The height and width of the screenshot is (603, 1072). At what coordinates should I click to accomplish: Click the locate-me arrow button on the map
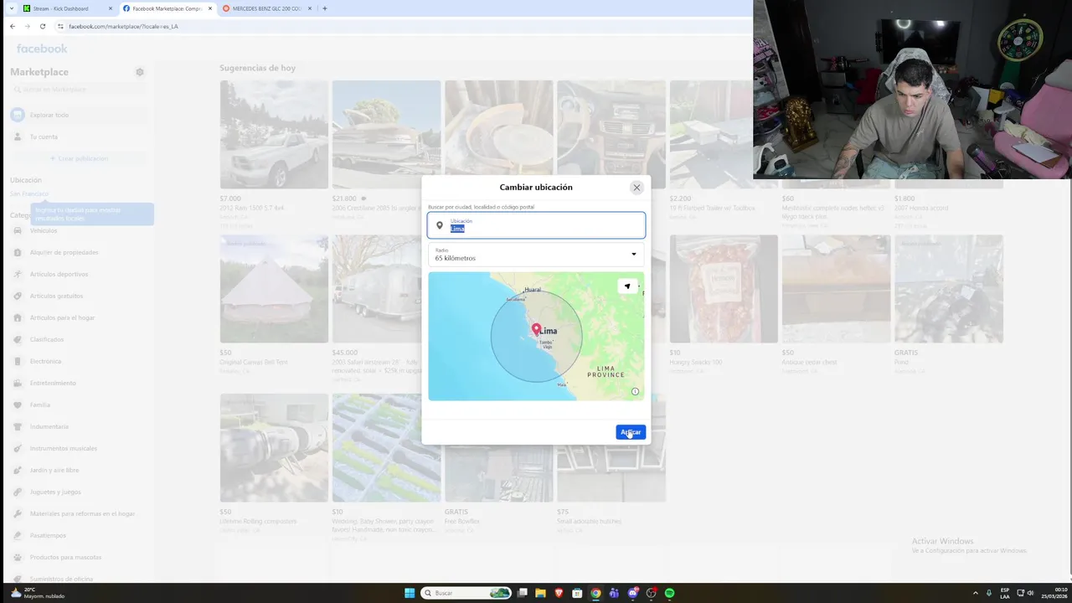(627, 286)
